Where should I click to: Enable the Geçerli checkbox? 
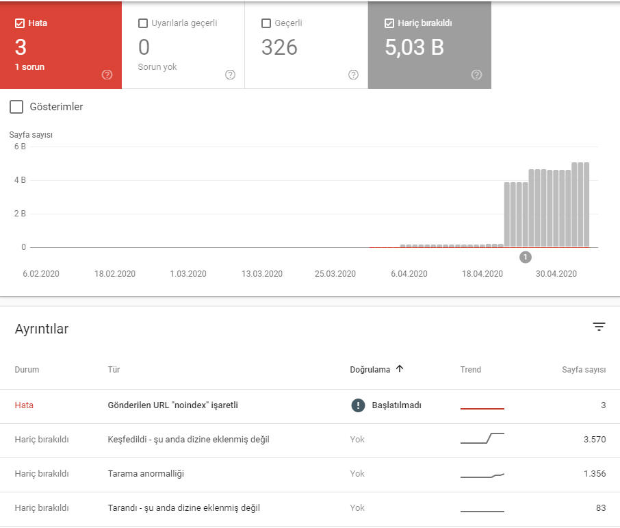click(266, 23)
